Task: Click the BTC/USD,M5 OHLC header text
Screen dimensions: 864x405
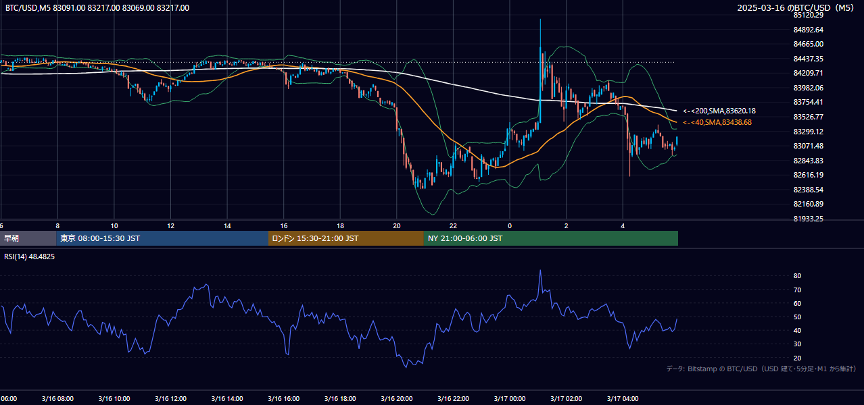Action: [x=97, y=8]
